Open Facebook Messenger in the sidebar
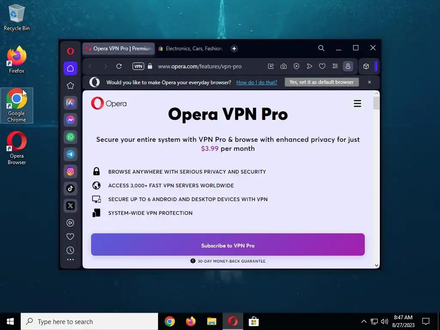This screenshot has height=330, width=440. [70, 120]
